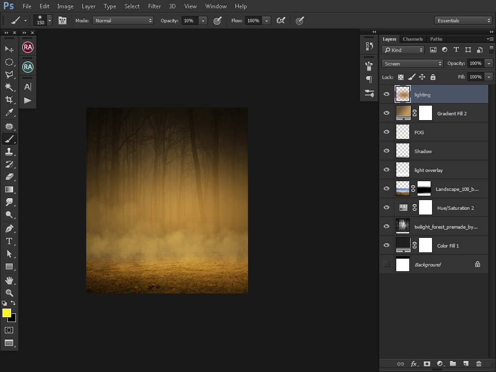Viewport: 496px width, 372px height.
Task: Open the Screen blend mode dropdown
Action: pyautogui.click(x=412, y=63)
